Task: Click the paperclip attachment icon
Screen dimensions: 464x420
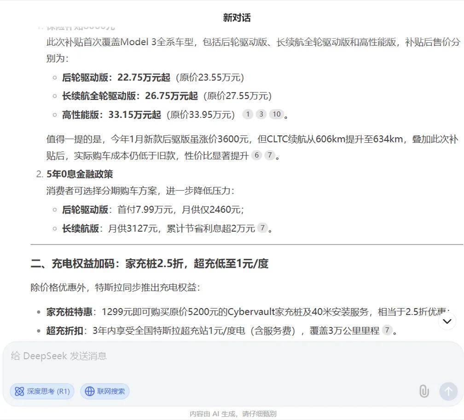Action: click(424, 391)
